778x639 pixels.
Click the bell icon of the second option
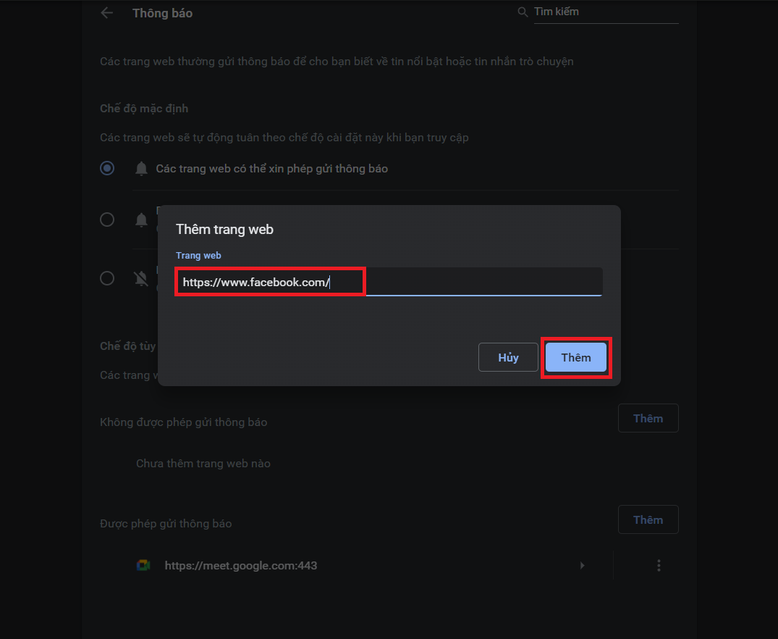[141, 220]
